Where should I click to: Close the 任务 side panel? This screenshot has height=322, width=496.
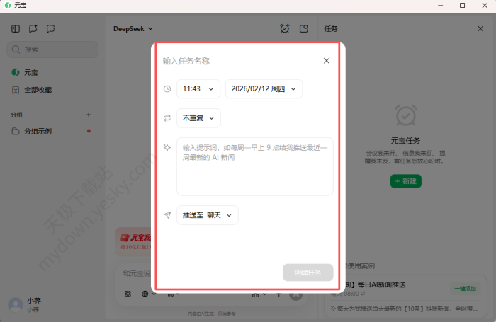coord(480,29)
